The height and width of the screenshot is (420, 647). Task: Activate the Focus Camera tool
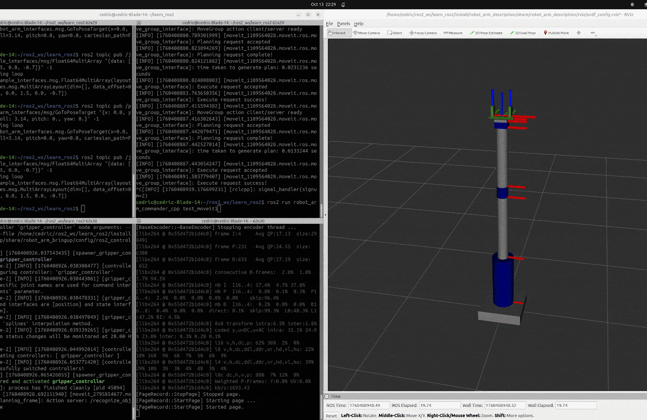(x=423, y=33)
